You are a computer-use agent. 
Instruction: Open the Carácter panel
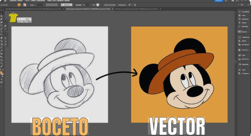pos(243,32)
